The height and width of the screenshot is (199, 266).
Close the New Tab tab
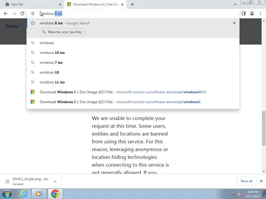click(60, 4)
